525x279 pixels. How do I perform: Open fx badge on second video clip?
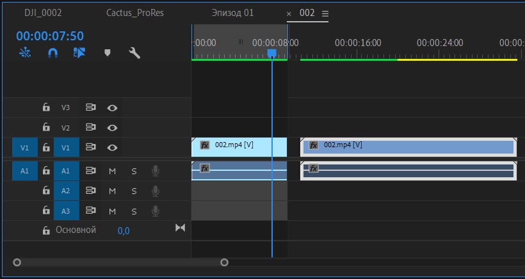click(313, 145)
